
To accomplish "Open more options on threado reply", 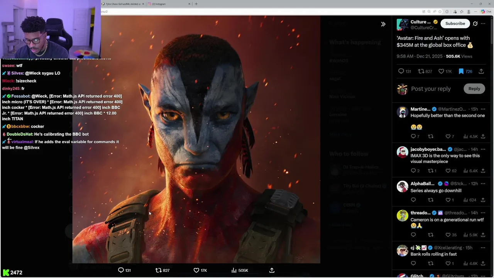I will pos(483,213).
